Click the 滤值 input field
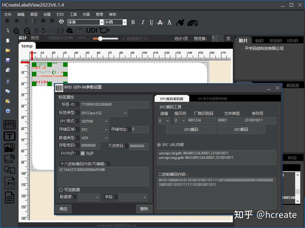This screenshot has width=305, height=228. tap(164, 121)
